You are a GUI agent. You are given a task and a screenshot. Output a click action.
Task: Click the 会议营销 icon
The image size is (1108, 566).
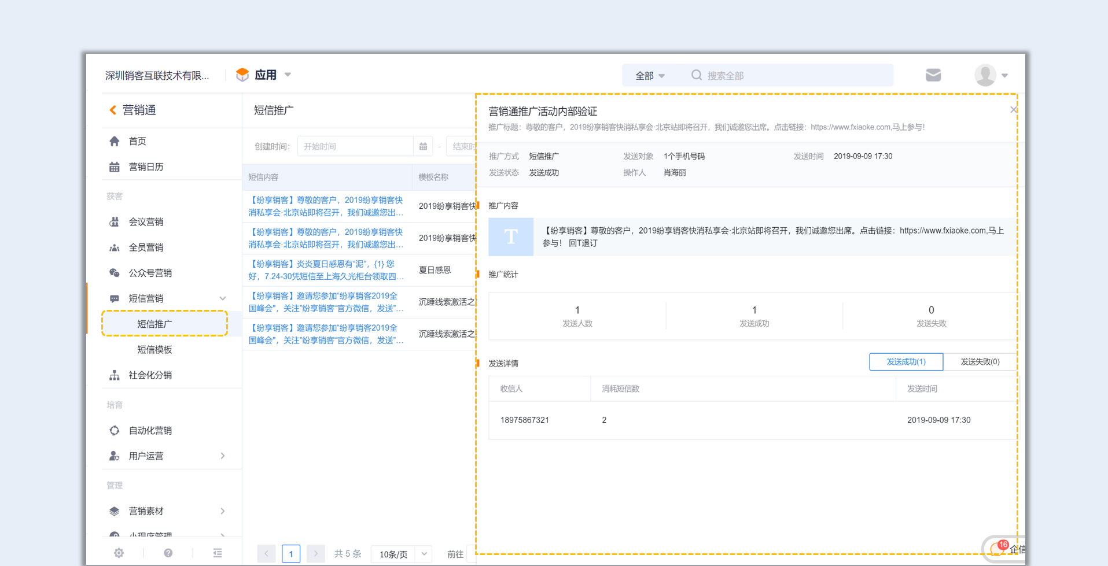(x=115, y=221)
